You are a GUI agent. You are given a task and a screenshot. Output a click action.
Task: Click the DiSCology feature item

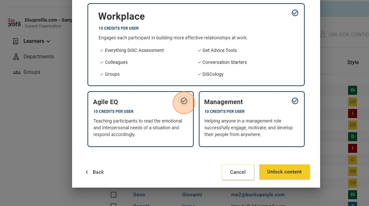tap(213, 74)
